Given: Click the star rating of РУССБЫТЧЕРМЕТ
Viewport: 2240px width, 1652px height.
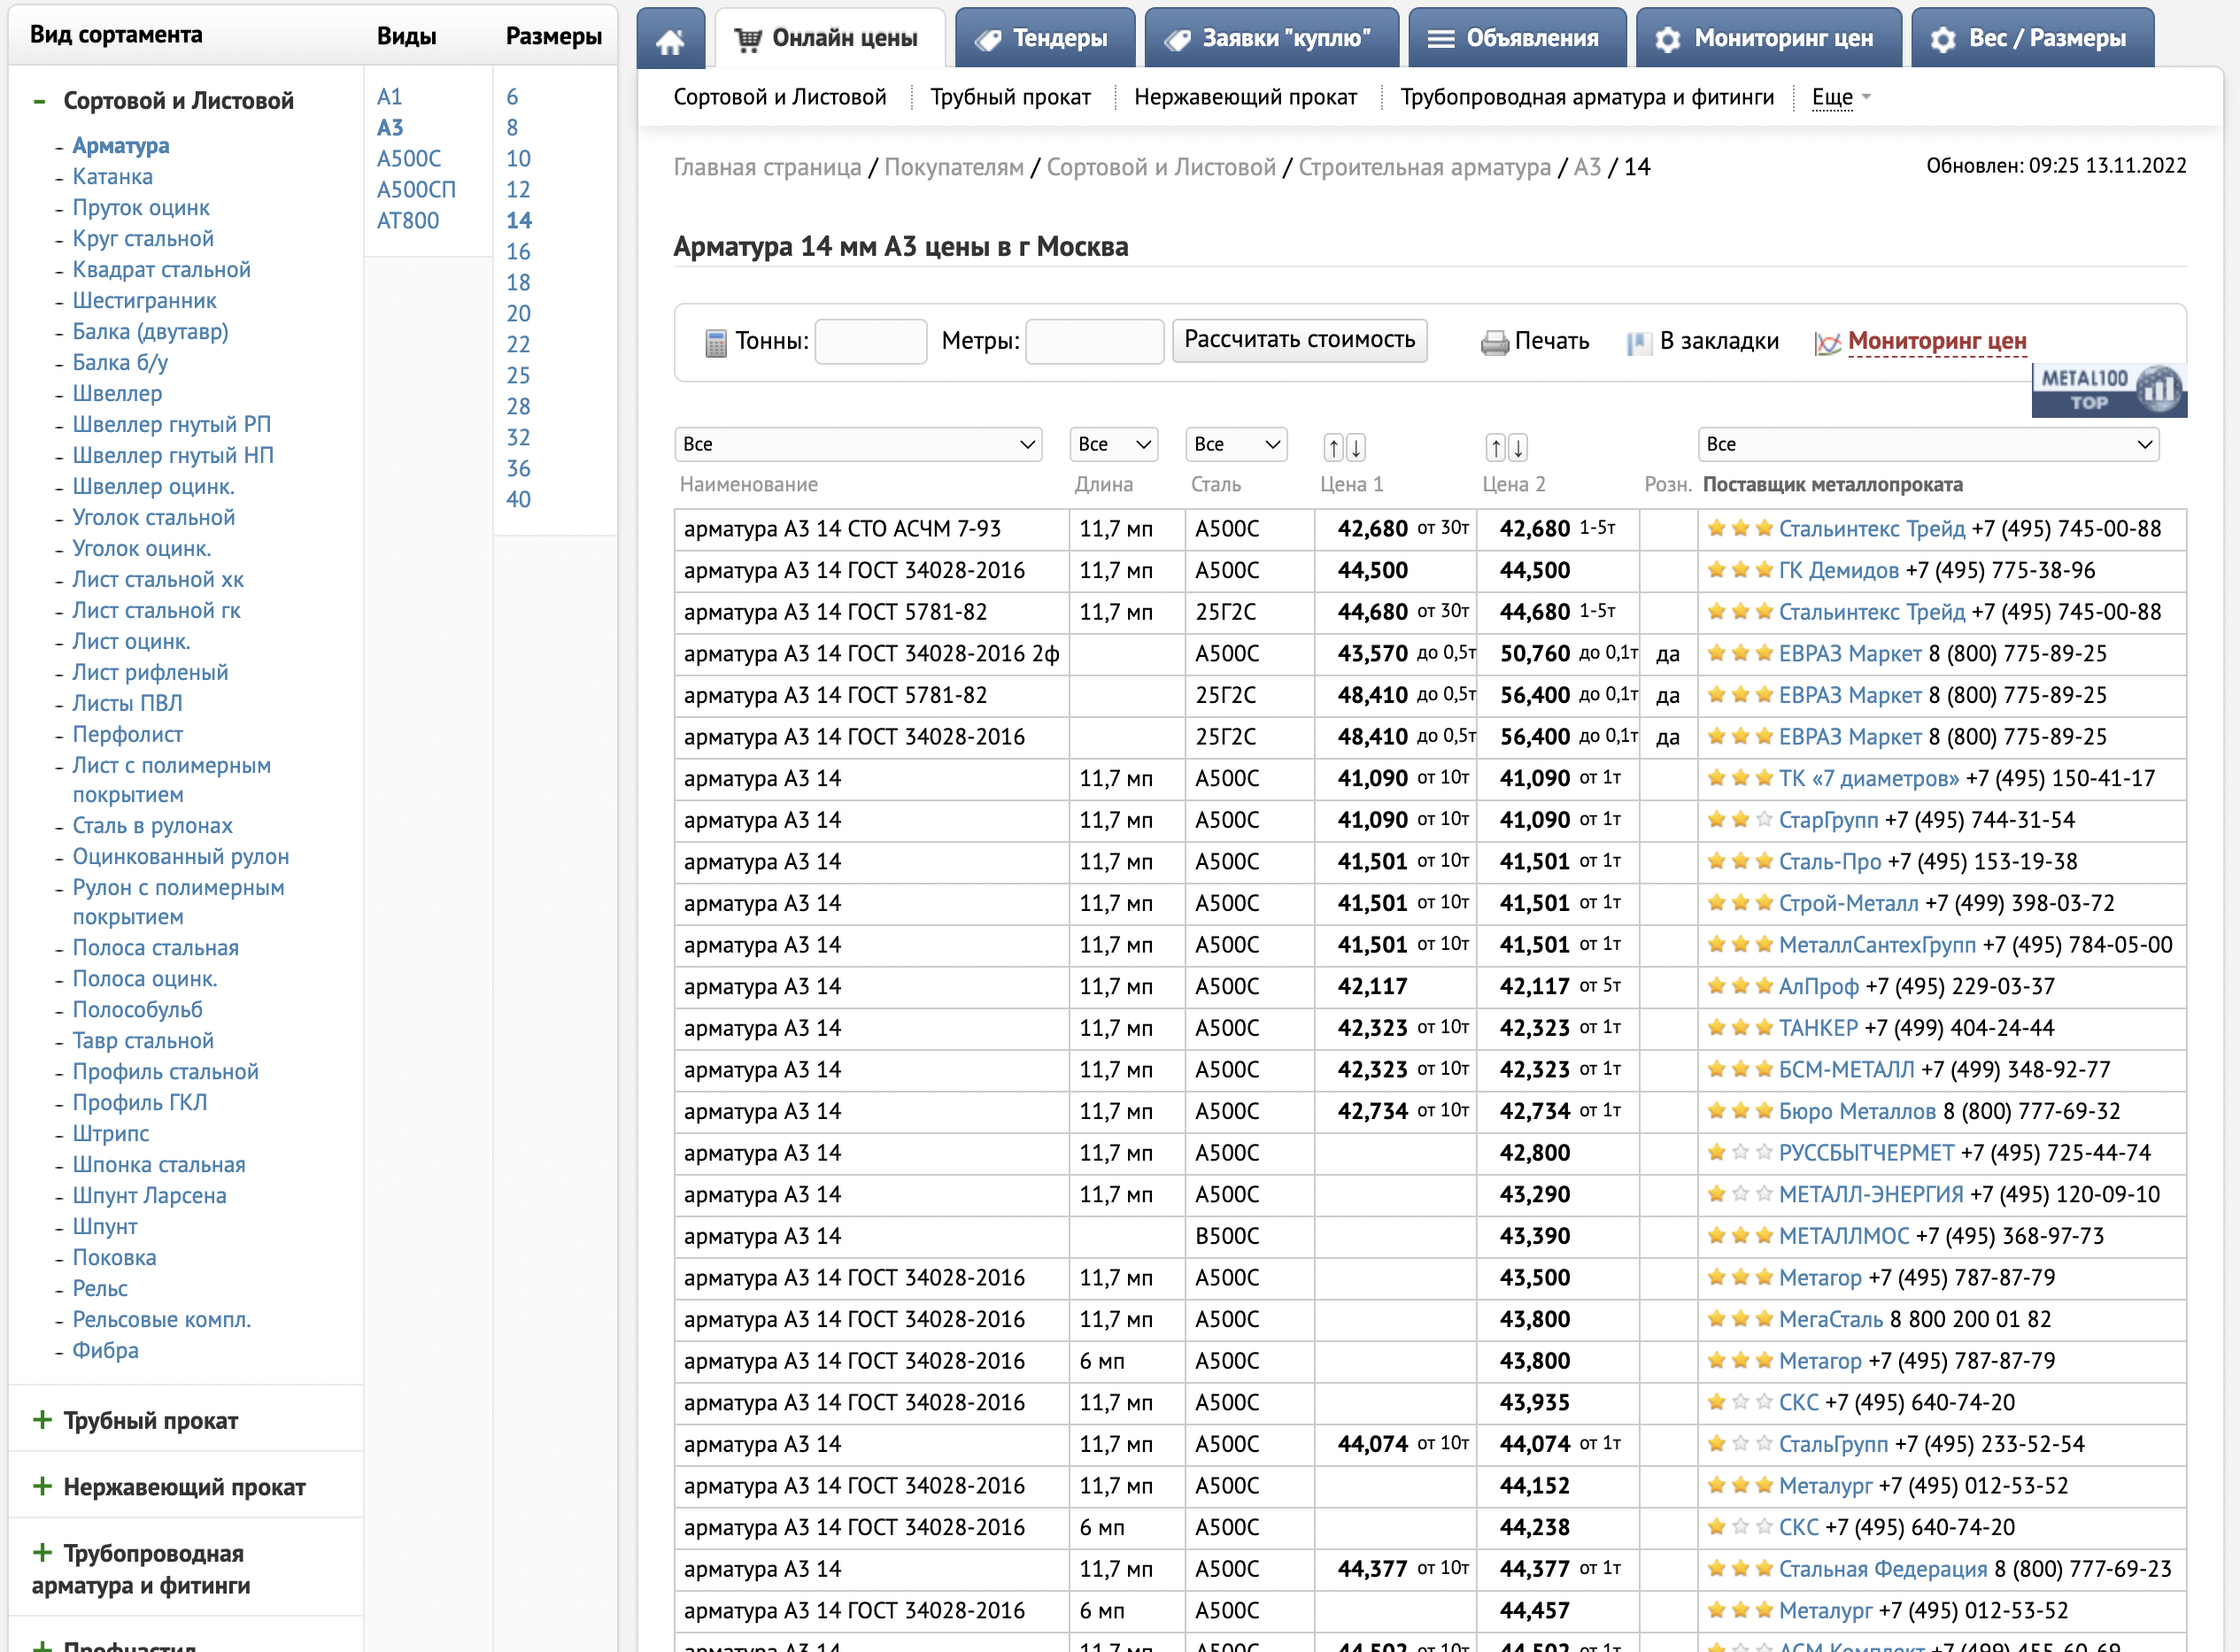Looking at the screenshot, I should (1741, 1153).
